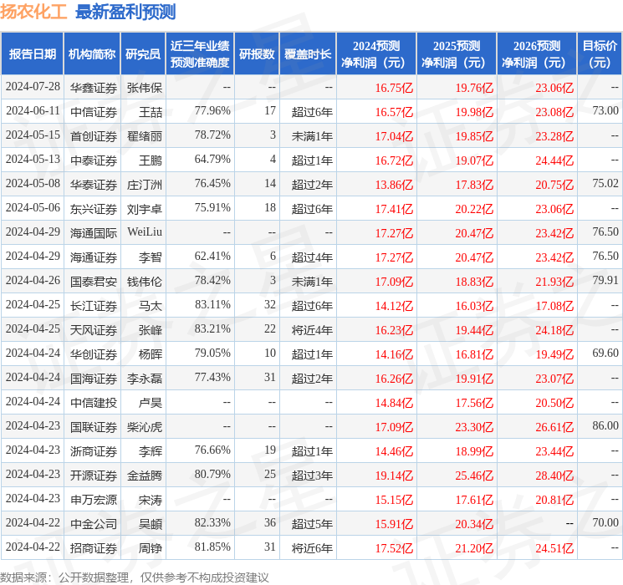Select the 东兴证券 institution cell
This screenshot has width=623, height=585.
pos(94,209)
